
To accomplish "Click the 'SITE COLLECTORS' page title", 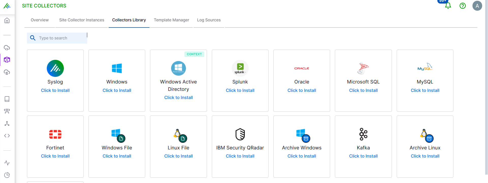I will [x=44, y=6].
